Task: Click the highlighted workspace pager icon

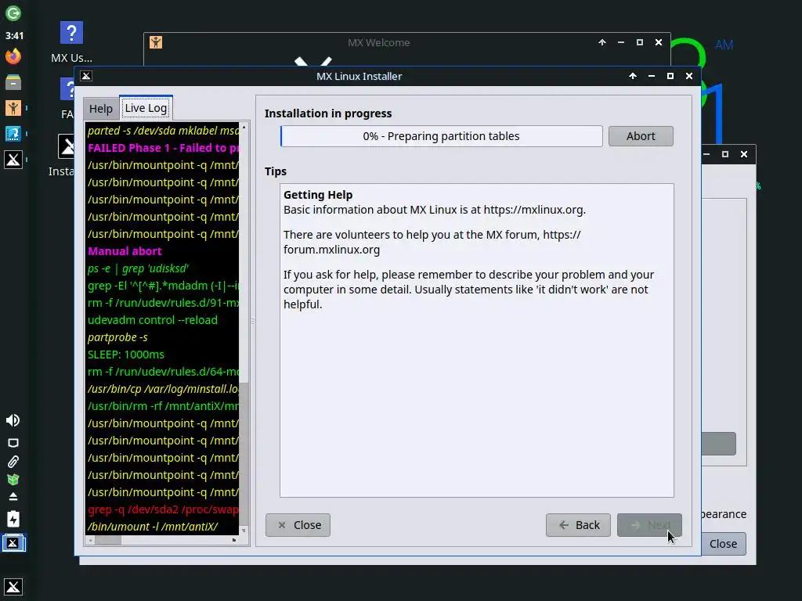Action: 13,543
